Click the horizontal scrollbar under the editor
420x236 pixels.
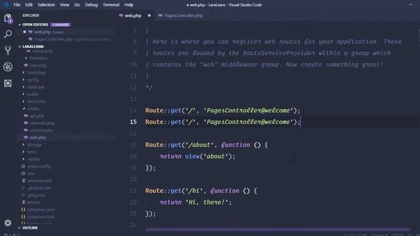(x=277, y=229)
